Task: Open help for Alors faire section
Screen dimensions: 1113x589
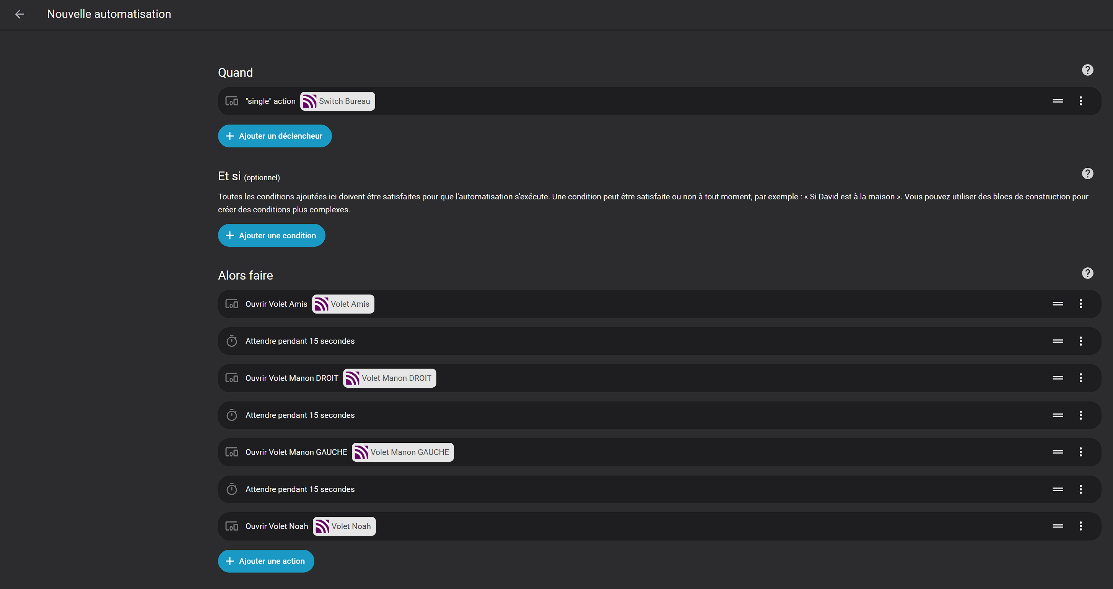Action: point(1087,273)
